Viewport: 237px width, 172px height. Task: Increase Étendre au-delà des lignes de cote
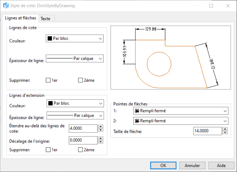click(100, 126)
